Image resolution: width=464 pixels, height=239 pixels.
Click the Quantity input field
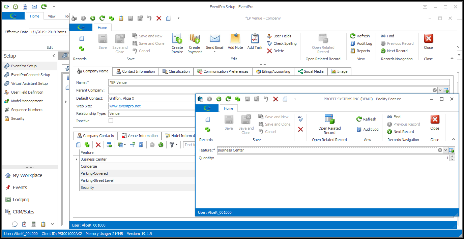(x=333, y=158)
